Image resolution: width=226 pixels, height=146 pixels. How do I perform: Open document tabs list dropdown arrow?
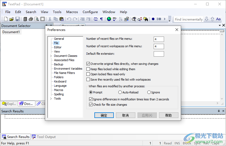click(220, 25)
